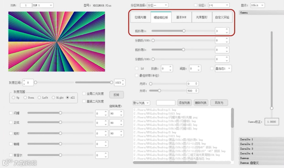Select the Left gray range radio
The image size is (284, 168).
pos(39,97)
